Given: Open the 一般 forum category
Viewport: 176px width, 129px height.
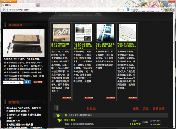Looking at the screenshot, I should pos(65,115).
